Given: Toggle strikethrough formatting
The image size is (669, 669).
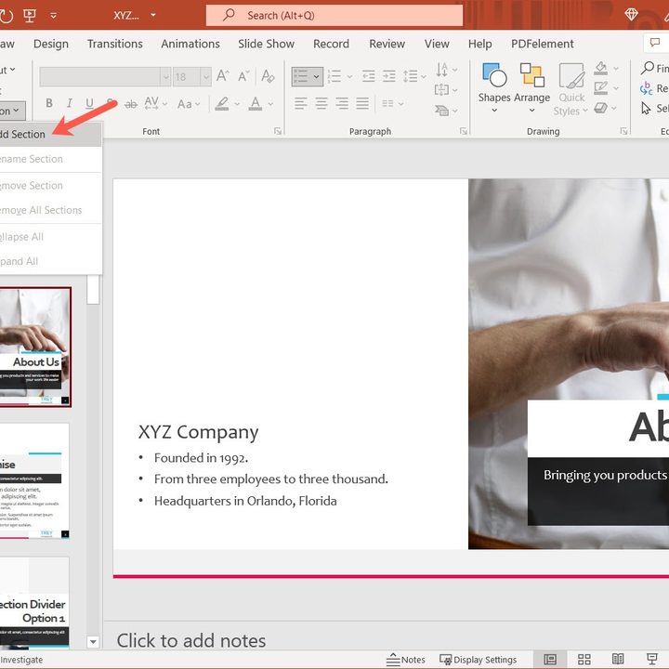Looking at the screenshot, I should tap(131, 104).
